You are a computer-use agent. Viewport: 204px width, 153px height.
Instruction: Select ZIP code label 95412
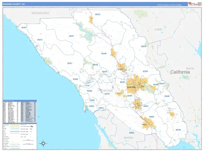[x=40, y=40]
